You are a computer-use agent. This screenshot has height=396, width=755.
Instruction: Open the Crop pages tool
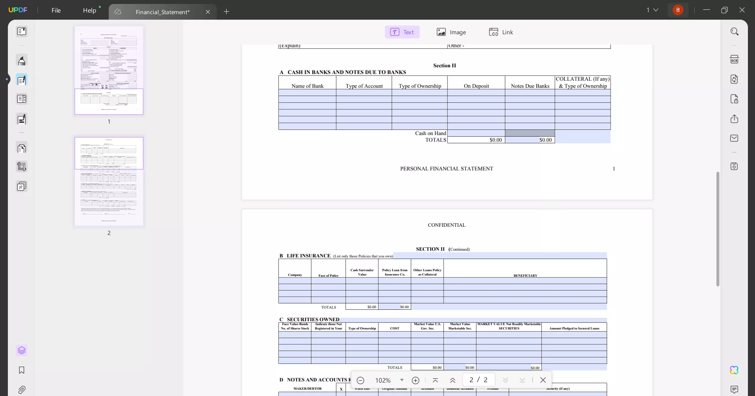(22, 167)
